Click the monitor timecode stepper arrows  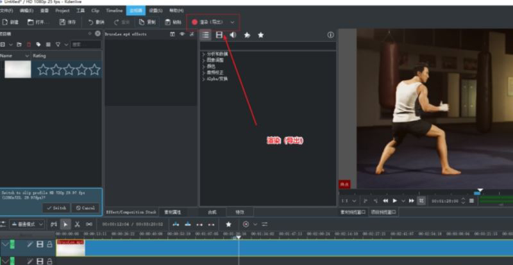463,201
